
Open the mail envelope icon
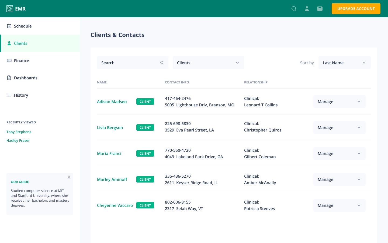(320, 9)
